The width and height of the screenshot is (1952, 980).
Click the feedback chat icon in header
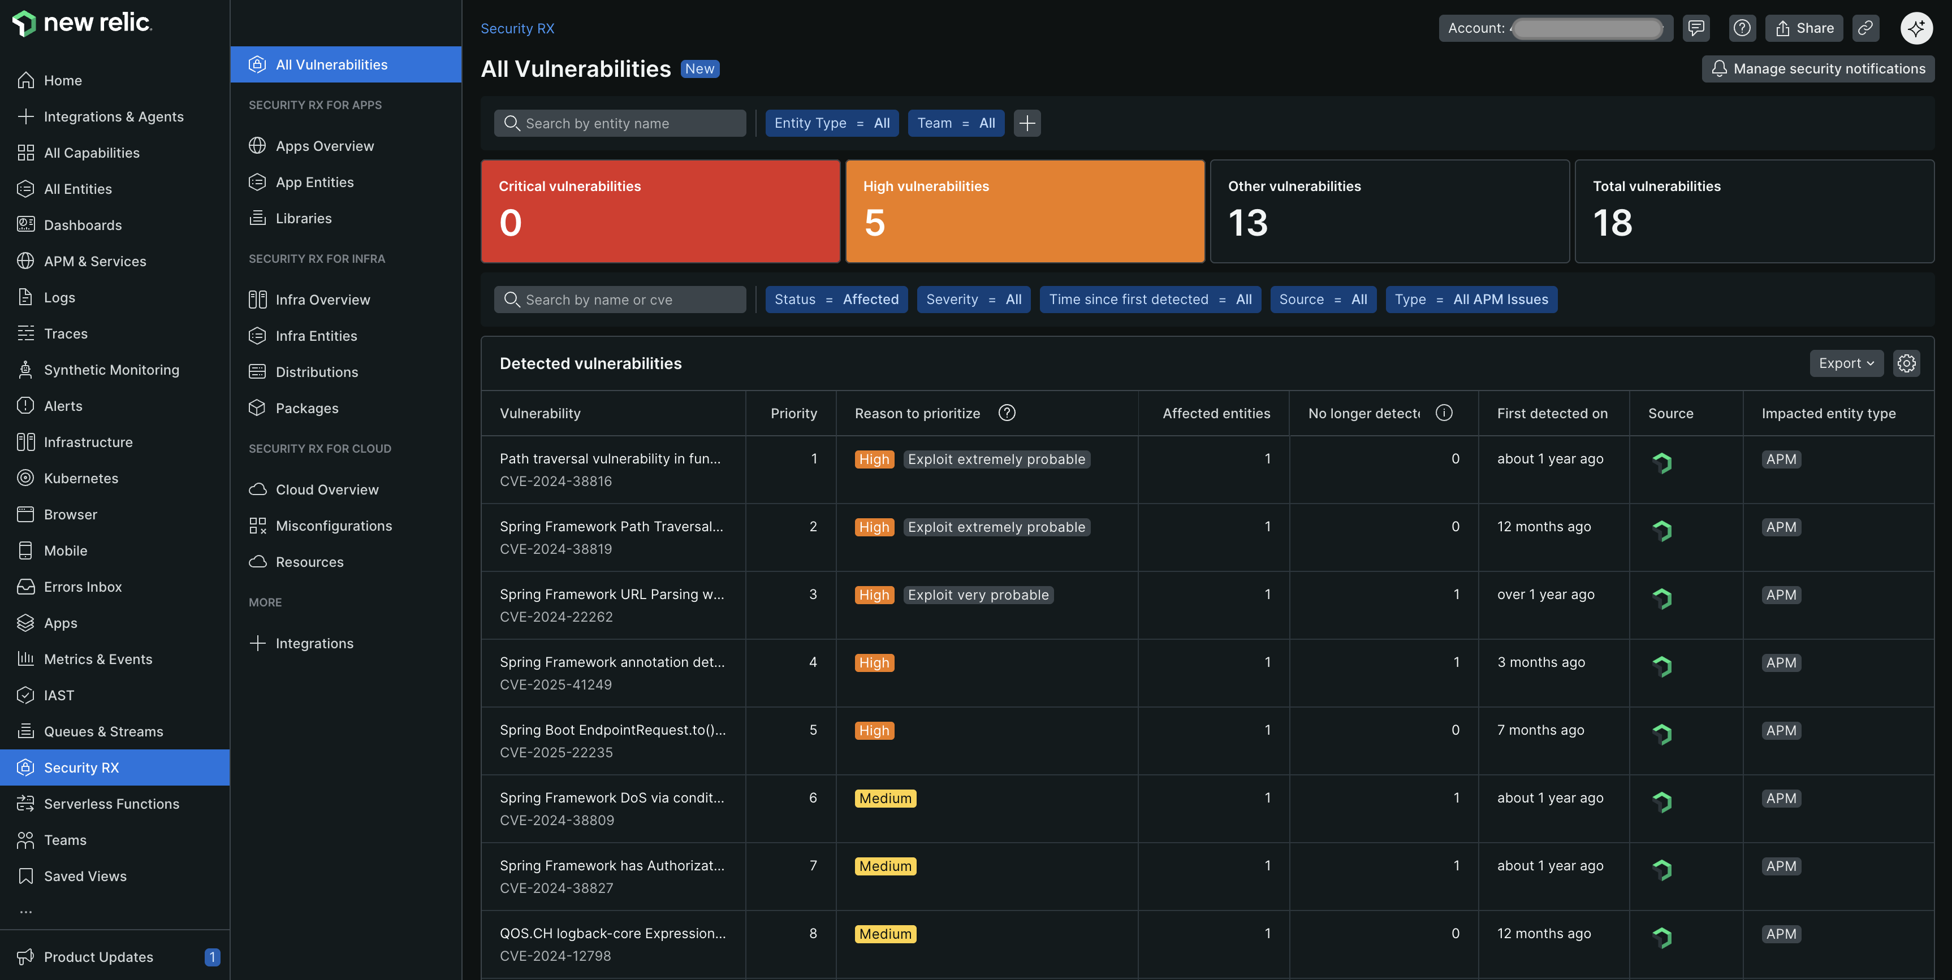click(1696, 28)
